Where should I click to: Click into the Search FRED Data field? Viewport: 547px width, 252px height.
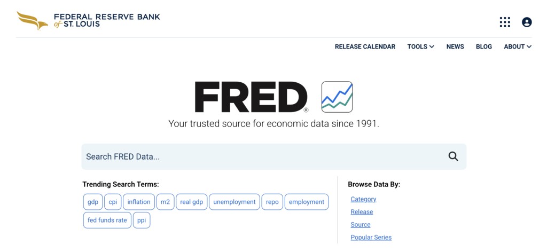pos(274,156)
